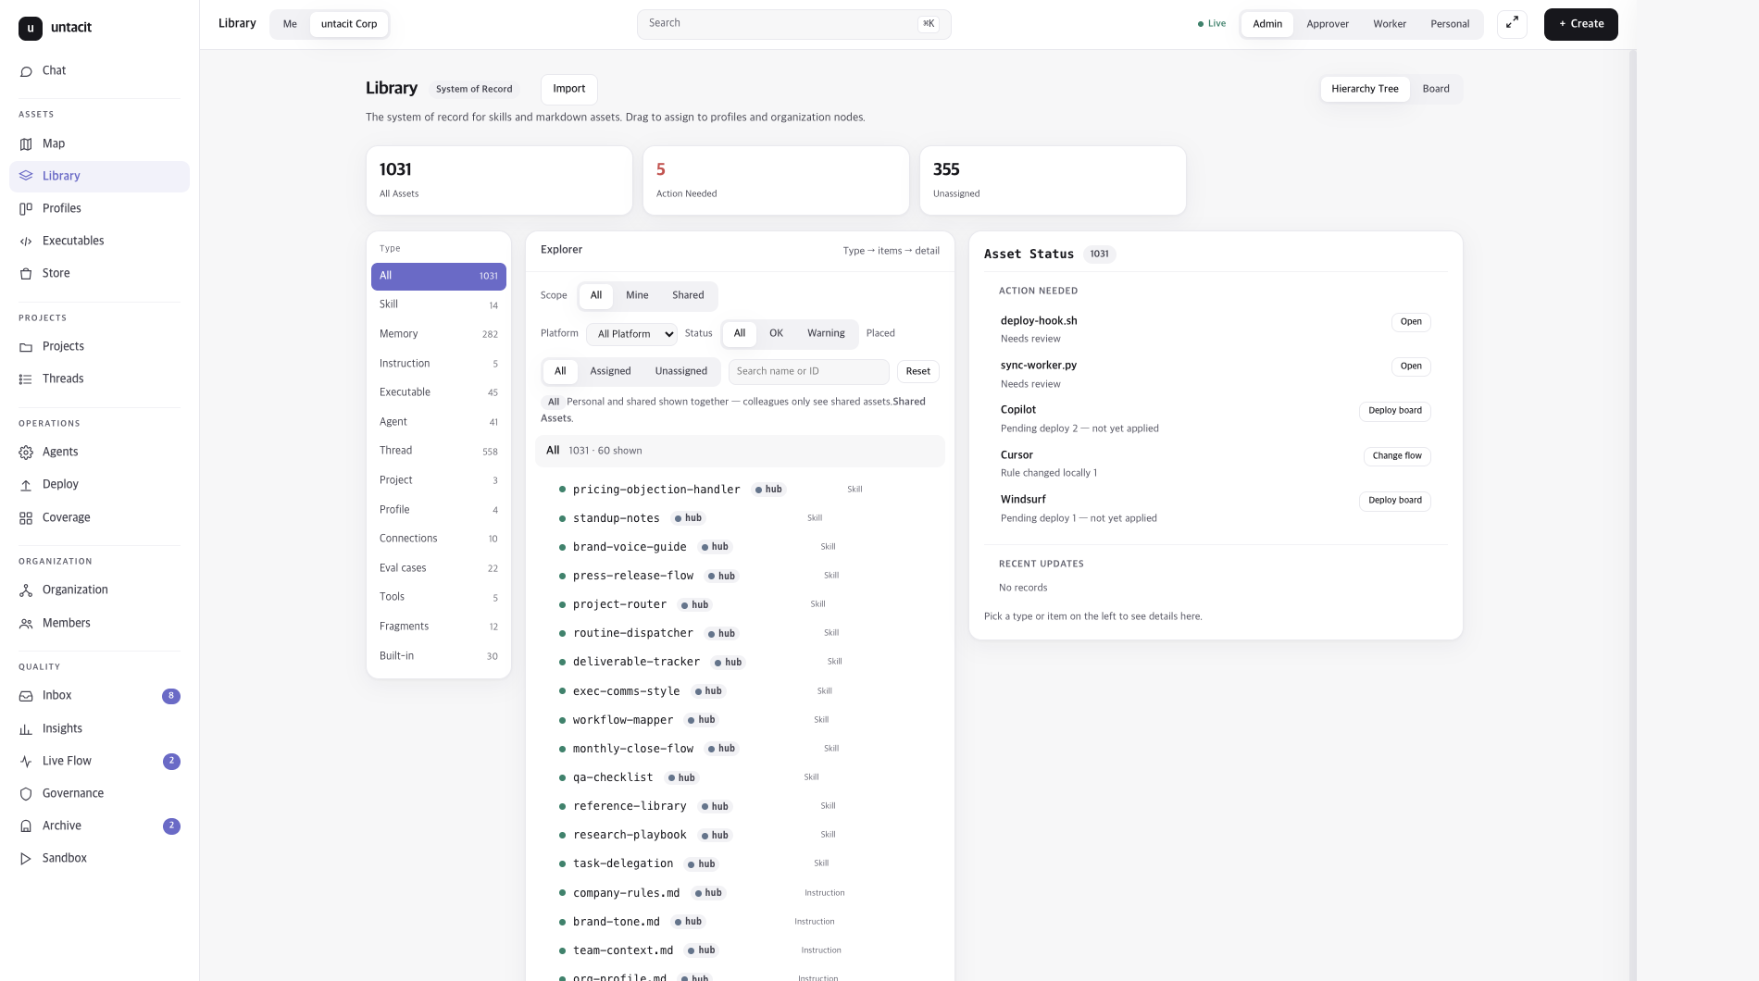Click the Library layers icon
This screenshot has height=981, width=1759.
click(x=26, y=176)
